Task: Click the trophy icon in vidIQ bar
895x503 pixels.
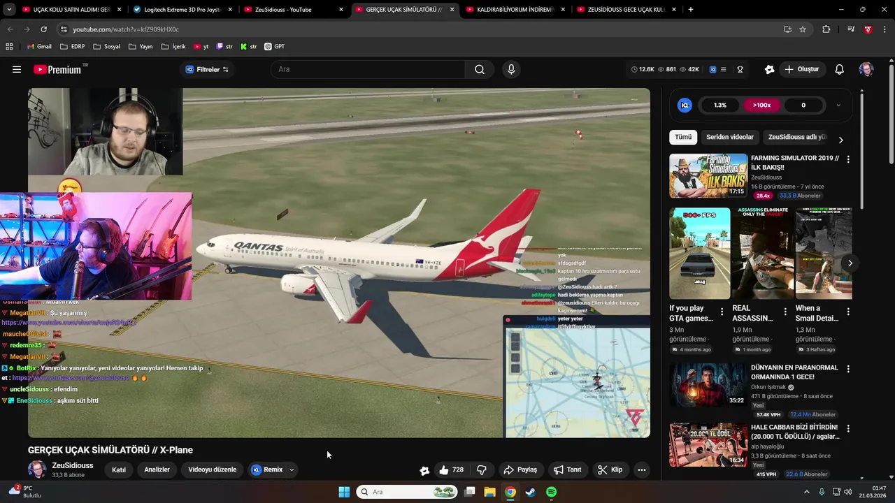Action: click(x=740, y=69)
